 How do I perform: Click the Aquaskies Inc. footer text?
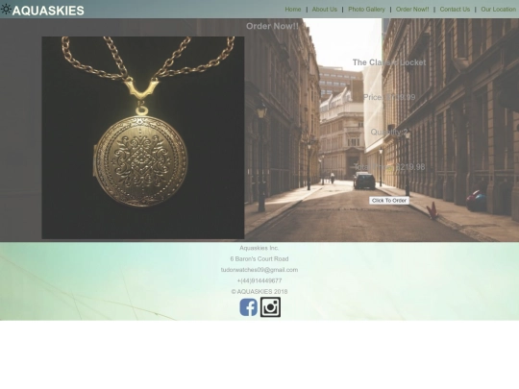coord(259,248)
